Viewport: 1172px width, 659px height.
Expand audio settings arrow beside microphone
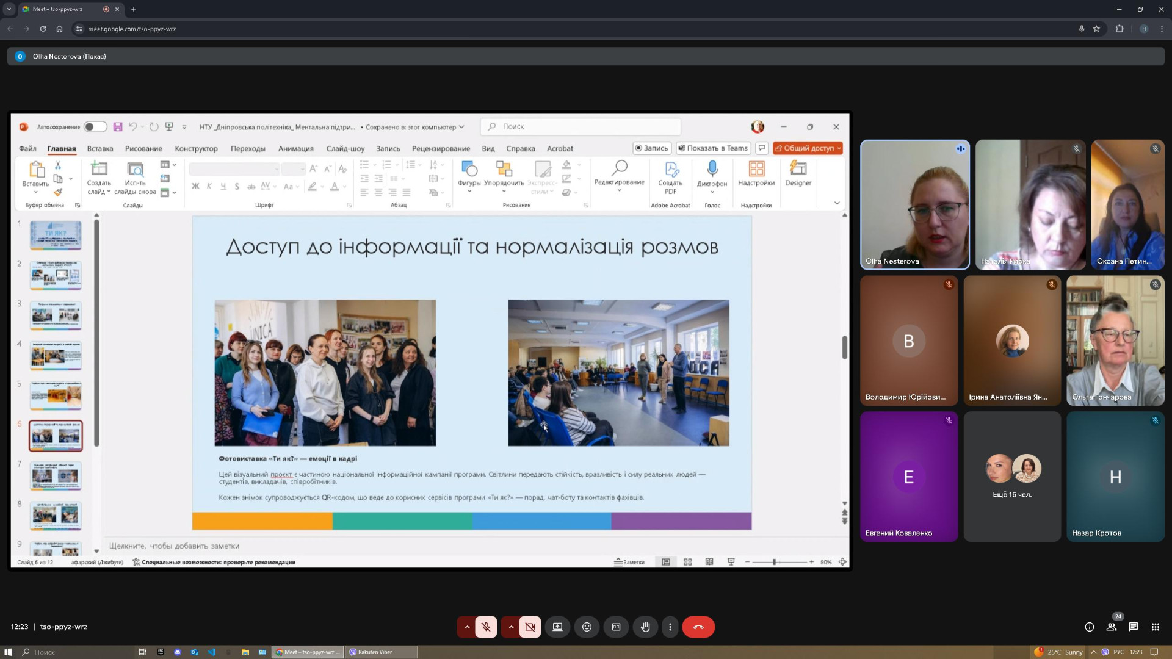click(x=467, y=627)
